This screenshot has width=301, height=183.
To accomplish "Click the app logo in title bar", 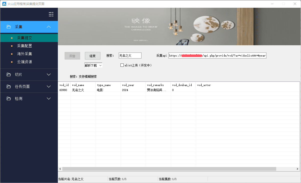I will tap(4, 4).
